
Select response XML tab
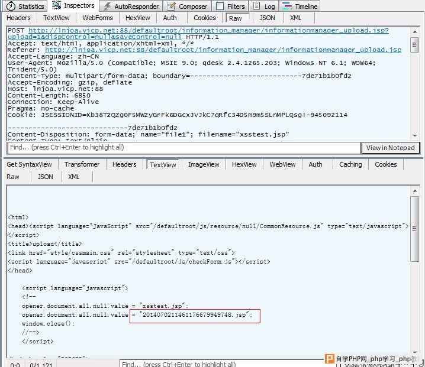74,177
